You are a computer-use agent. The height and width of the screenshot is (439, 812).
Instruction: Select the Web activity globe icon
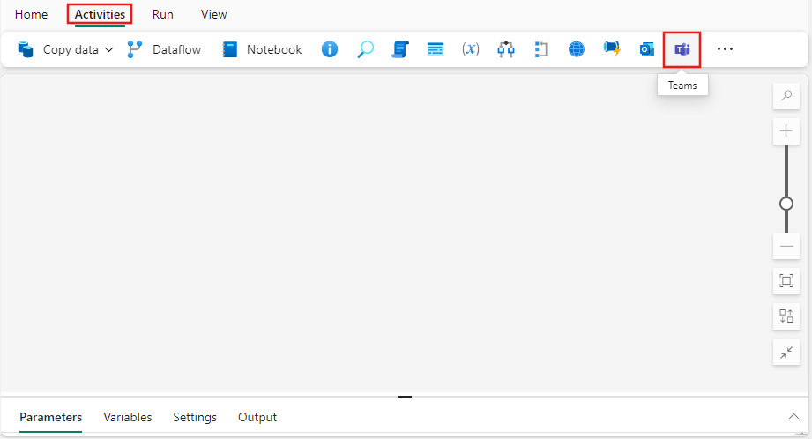577,49
